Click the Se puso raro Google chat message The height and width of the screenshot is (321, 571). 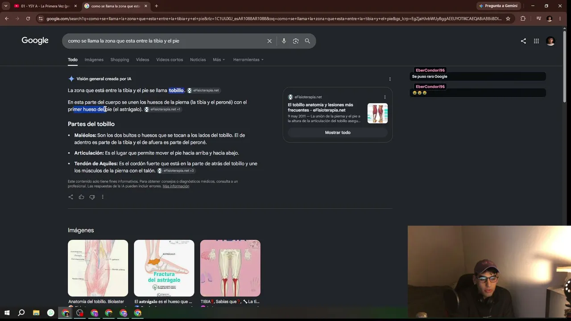click(430, 77)
